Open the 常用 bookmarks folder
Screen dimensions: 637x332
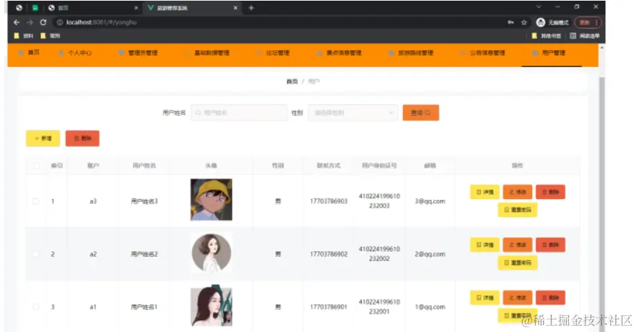[50, 35]
